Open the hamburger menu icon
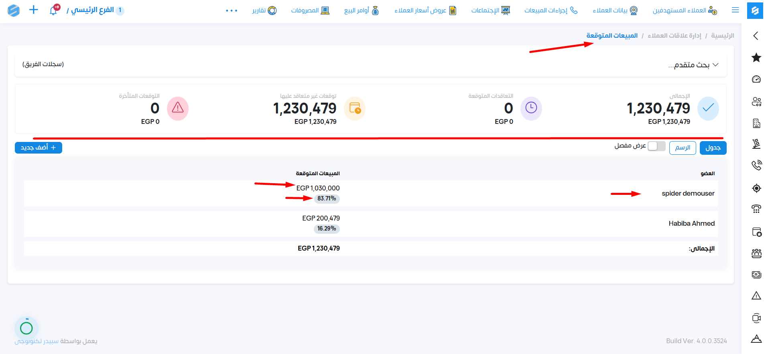Image resolution: width=770 pixels, height=354 pixels. pyautogui.click(x=735, y=10)
